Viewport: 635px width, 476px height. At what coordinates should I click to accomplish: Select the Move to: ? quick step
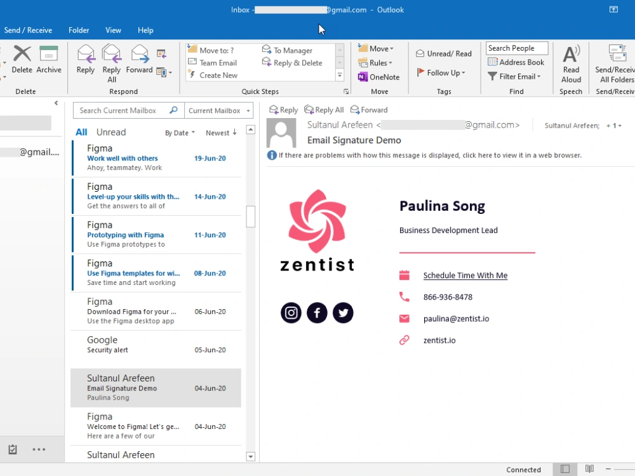pos(211,50)
